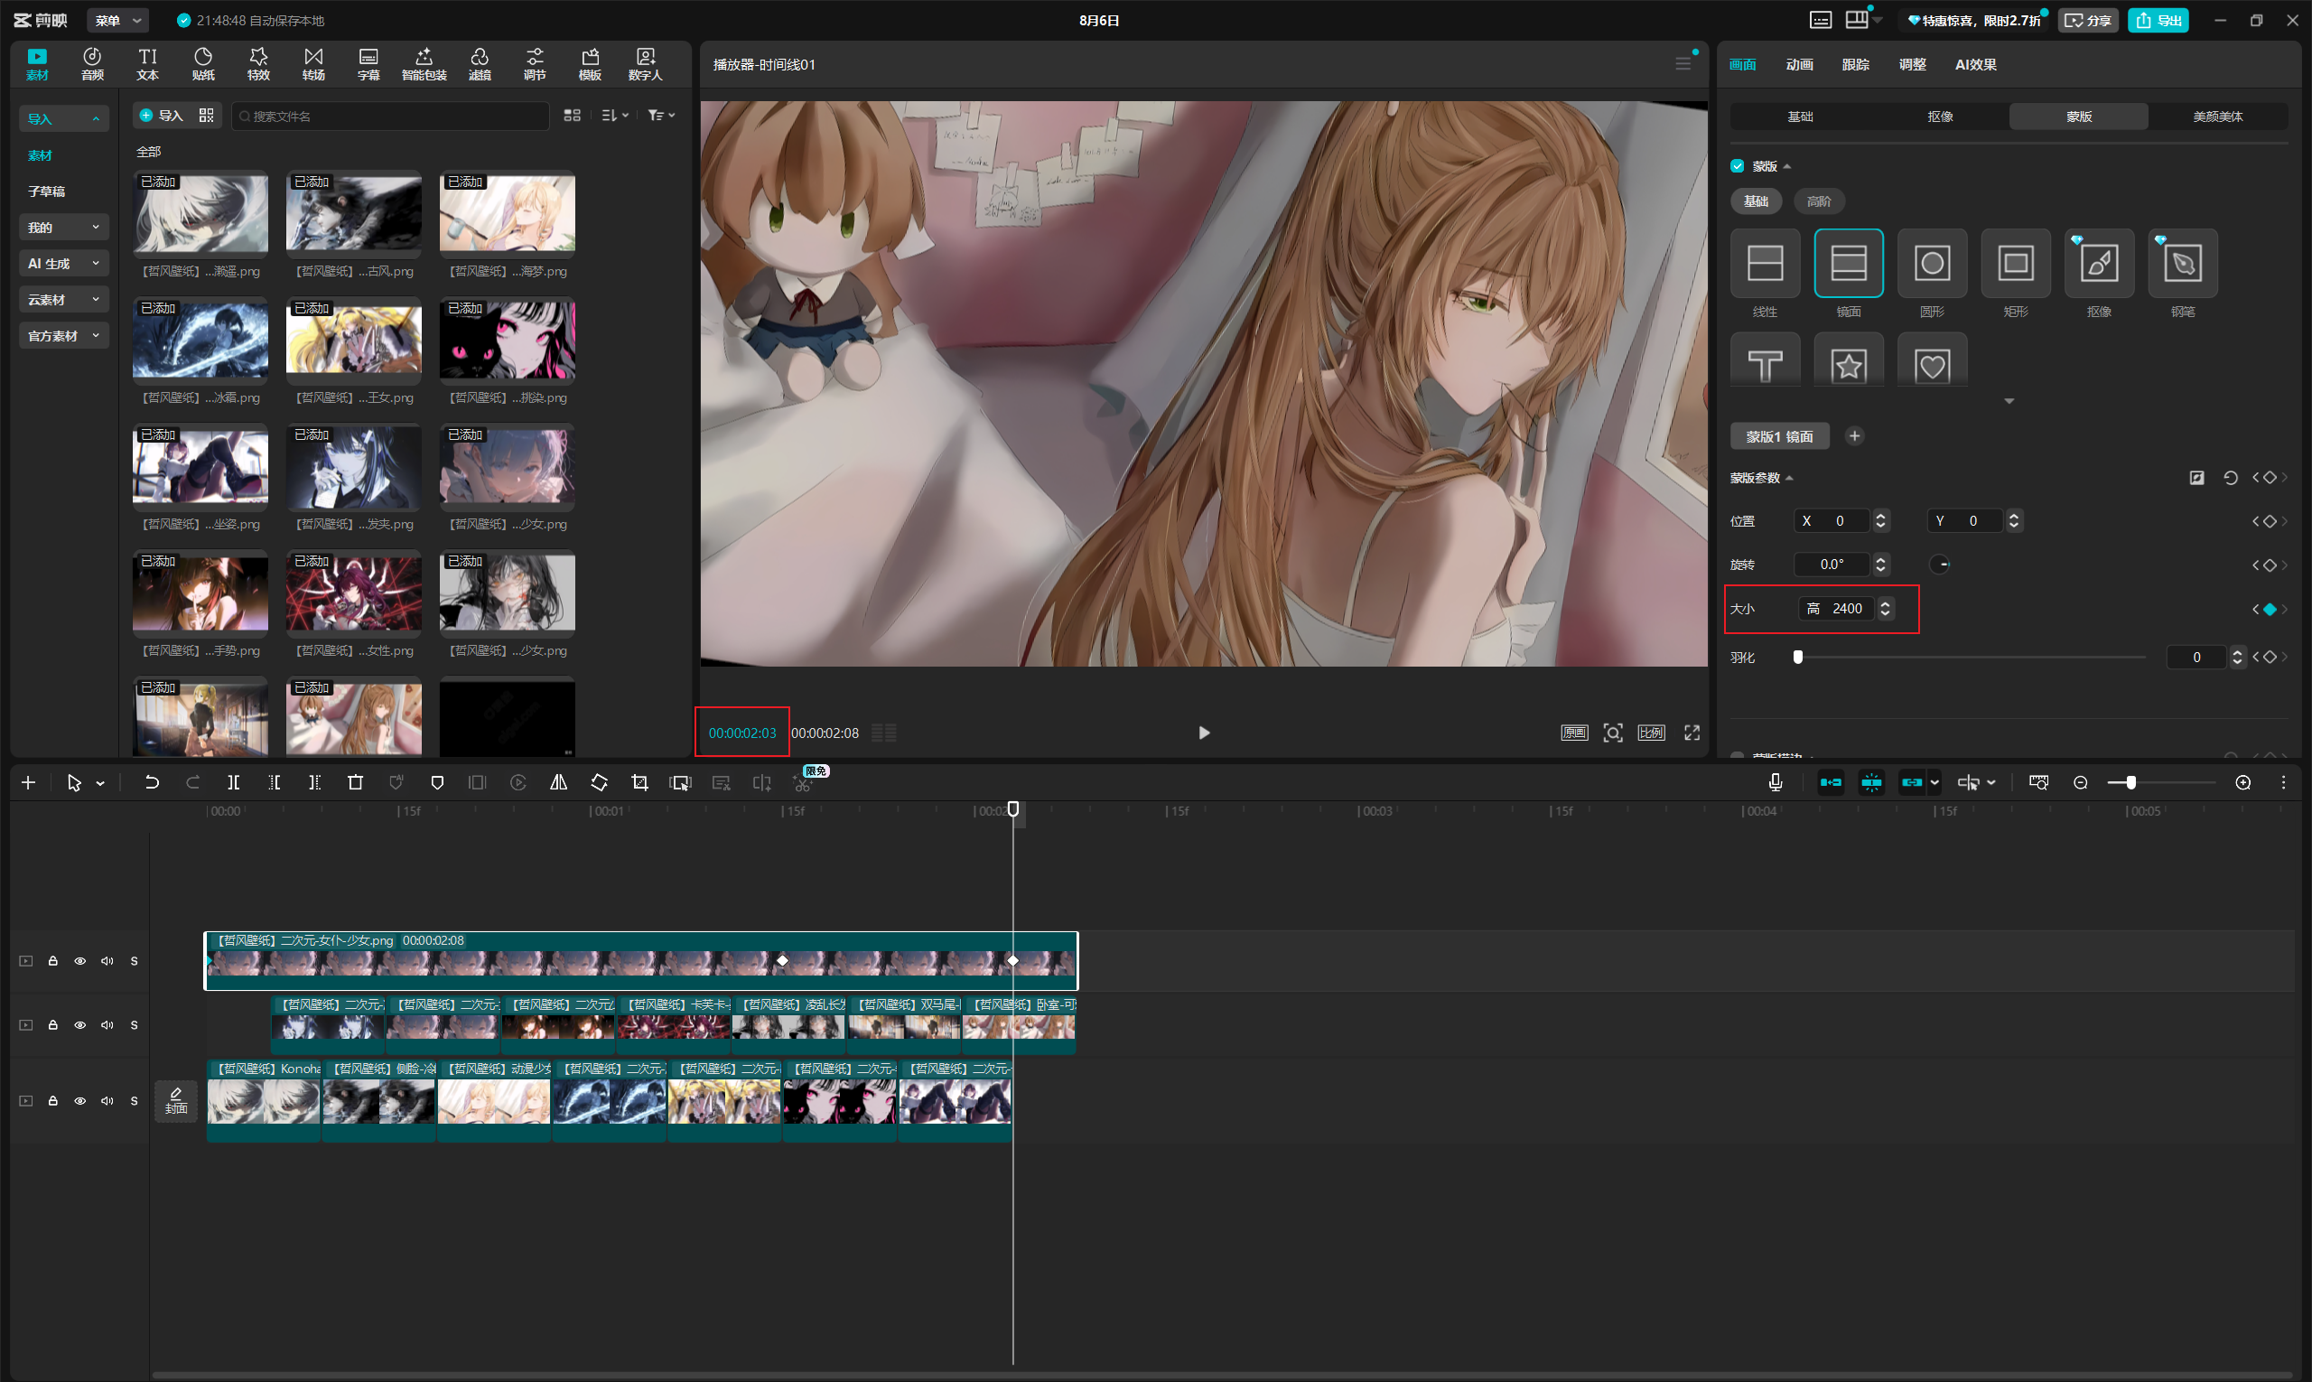Click the undo arrow in timeline toolbar
This screenshot has height=1382, width=2312.
(x=152, y=783)
